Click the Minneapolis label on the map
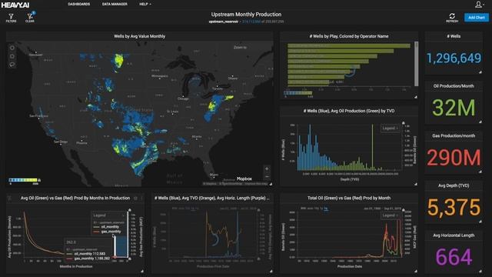 (160, 76)
